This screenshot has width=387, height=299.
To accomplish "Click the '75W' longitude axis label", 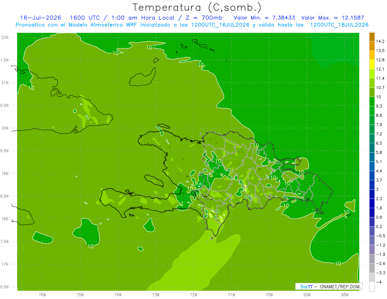I will tap(80, 294).
